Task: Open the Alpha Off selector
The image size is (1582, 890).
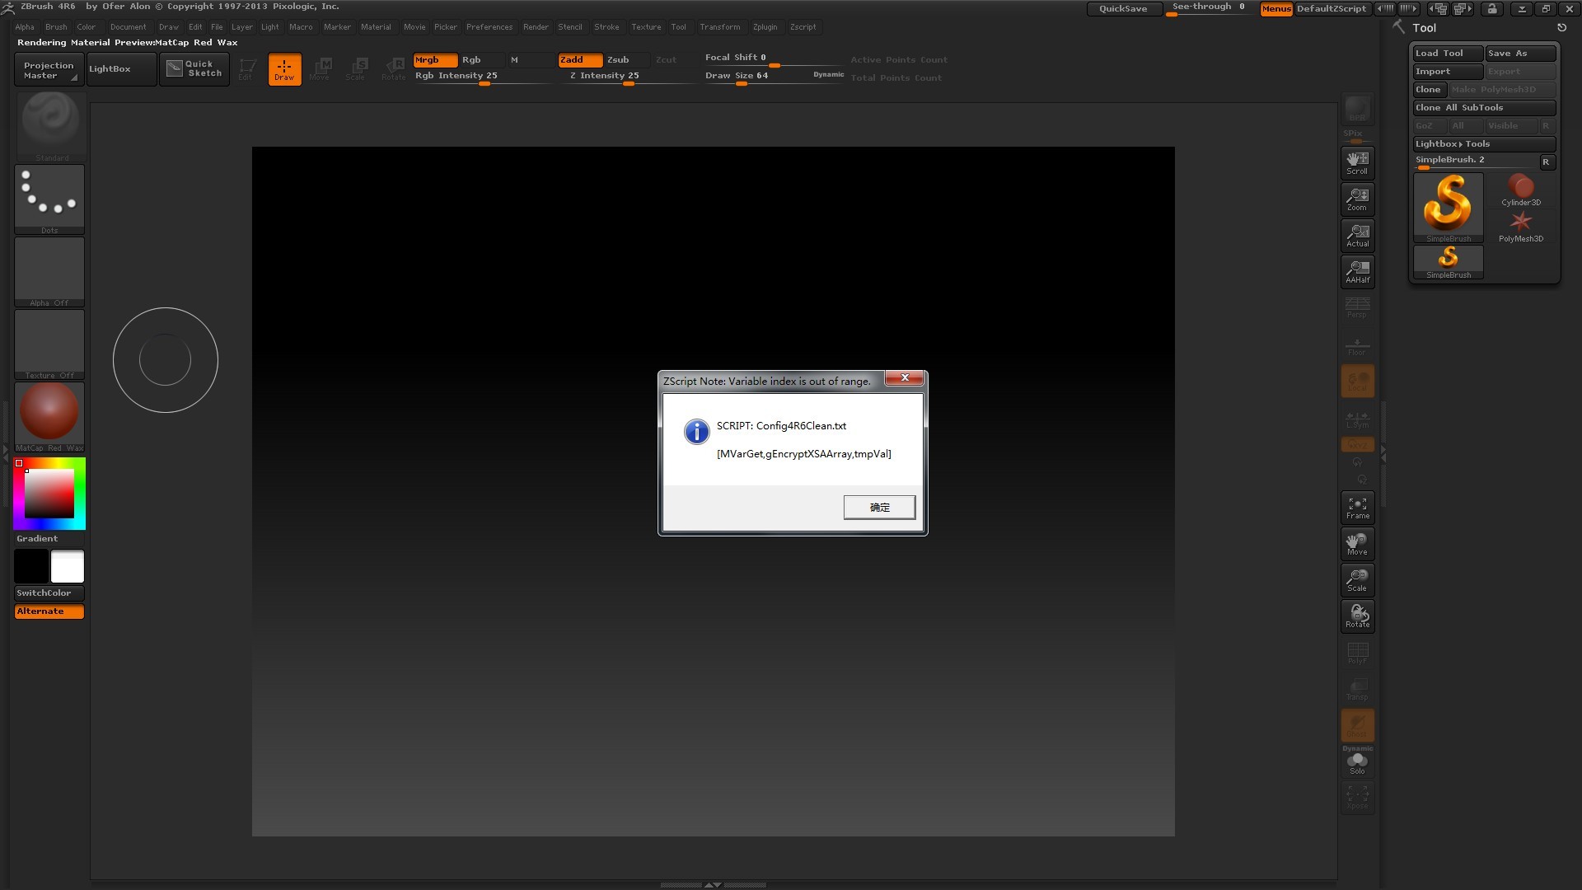Action: [49, 272]
